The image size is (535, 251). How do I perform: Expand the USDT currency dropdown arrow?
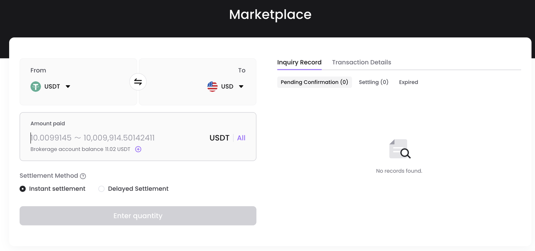(68, 87)
